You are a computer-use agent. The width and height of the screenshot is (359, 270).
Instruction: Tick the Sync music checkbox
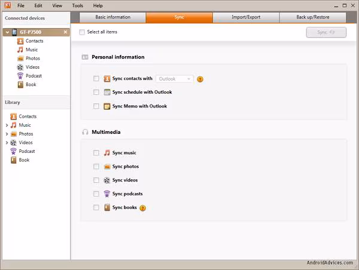(x=96, y=153)
